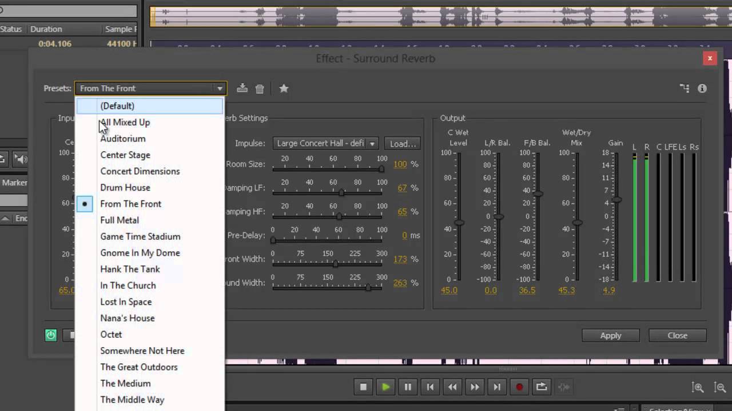Open the channel map editor icon
Screen dimensions: 732x411
pos(685,88)
